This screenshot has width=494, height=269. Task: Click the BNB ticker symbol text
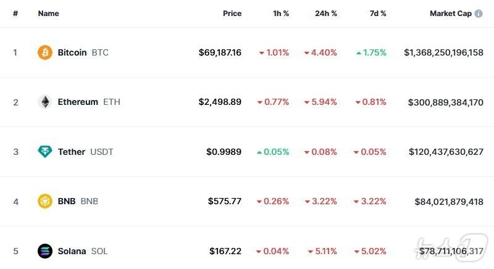click(x=89, y=201)
